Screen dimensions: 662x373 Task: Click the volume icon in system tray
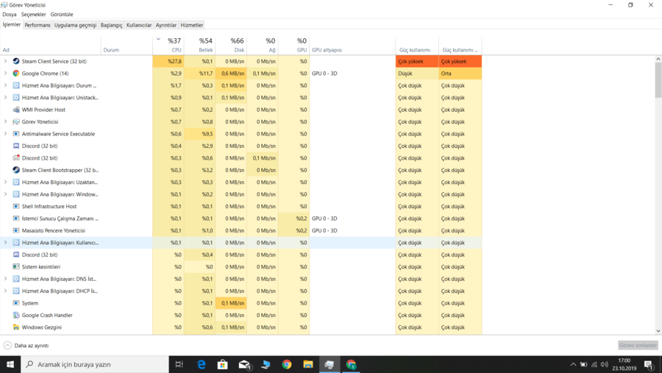coord(605,365)
